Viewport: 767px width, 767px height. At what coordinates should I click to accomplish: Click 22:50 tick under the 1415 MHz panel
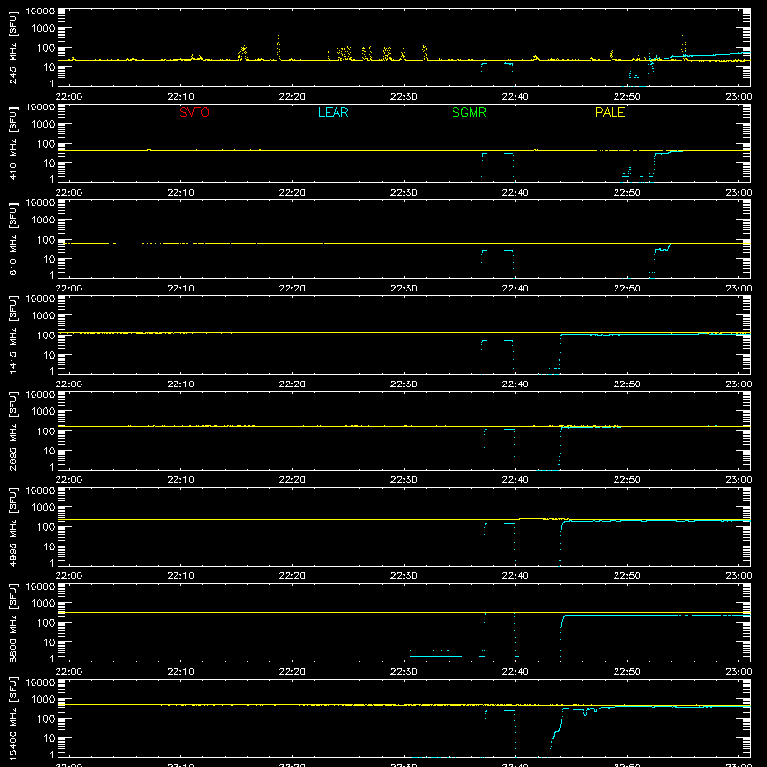(627, 384)
